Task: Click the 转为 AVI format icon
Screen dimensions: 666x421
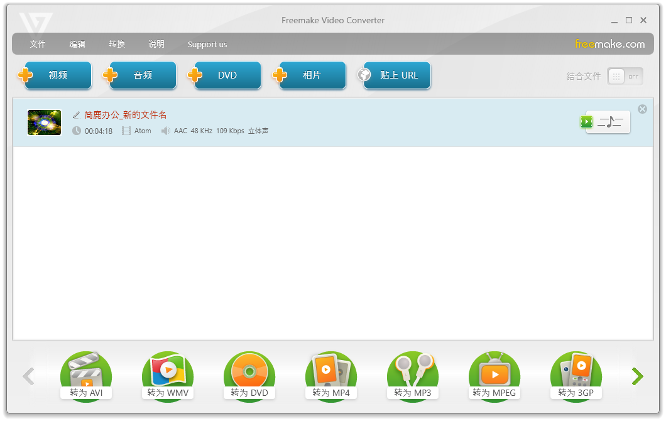Action: point(86,375)
